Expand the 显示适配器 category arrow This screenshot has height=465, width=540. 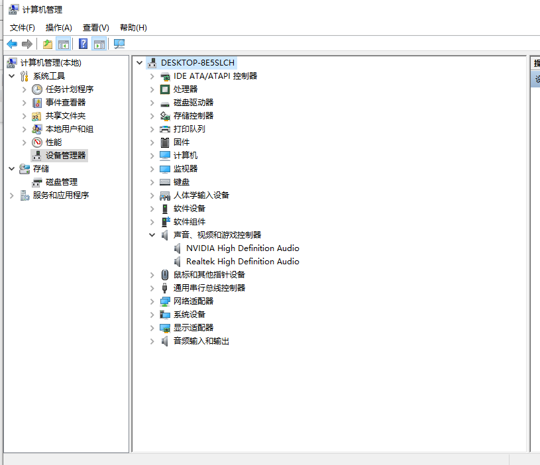click(152, 328)
